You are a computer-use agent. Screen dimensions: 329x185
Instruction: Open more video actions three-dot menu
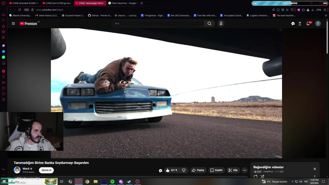point(245,170)
